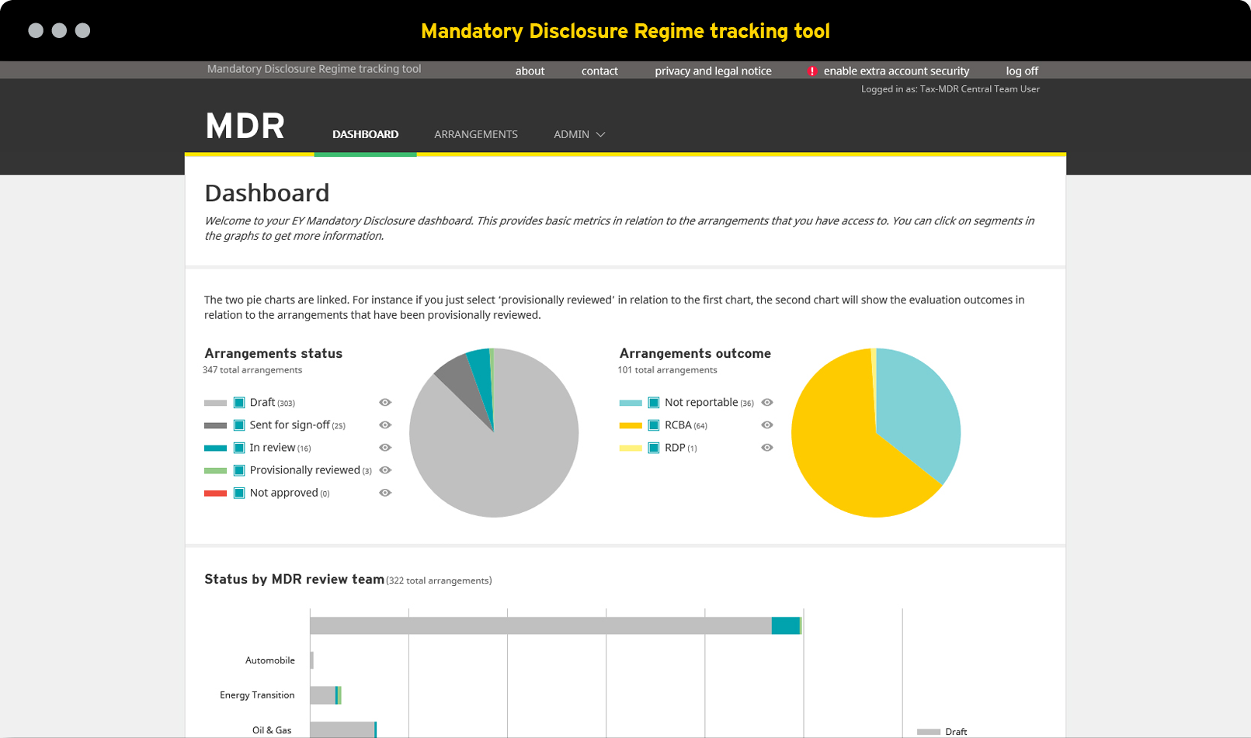Click the "347 total arrangements" text
Image resolution: width=1251 pixels, height=738 pixels.
click(x=252, y=369)
